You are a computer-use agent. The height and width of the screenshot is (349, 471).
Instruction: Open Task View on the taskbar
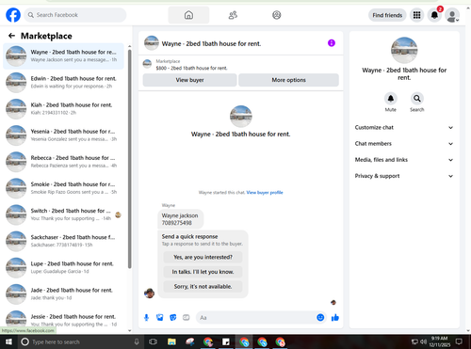pos(153,341)
